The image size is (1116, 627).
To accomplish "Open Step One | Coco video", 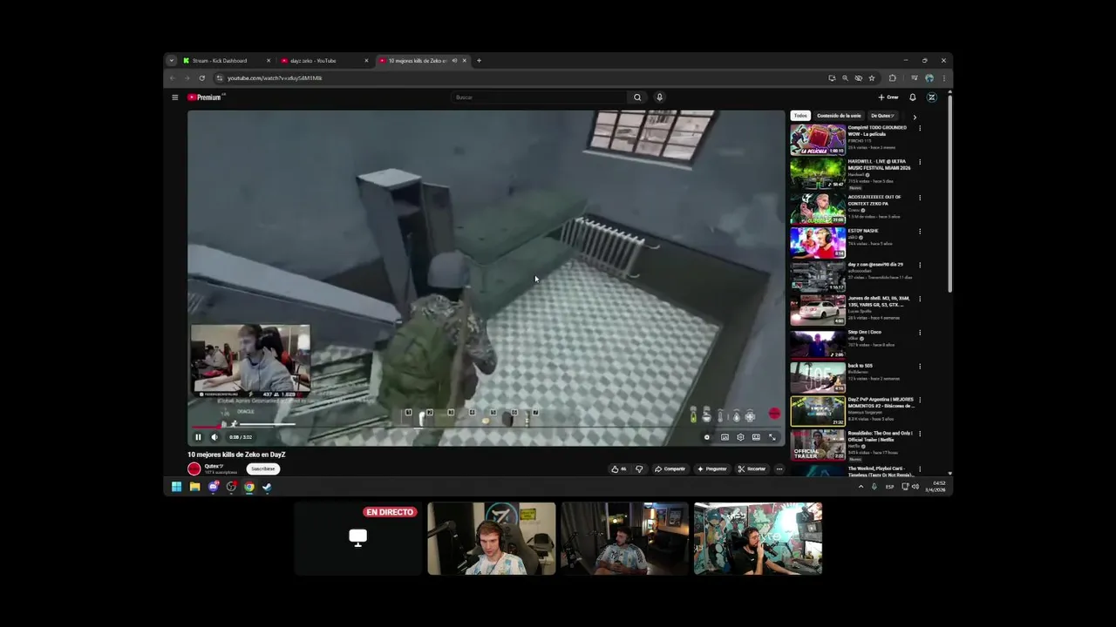I will (818, 343).
